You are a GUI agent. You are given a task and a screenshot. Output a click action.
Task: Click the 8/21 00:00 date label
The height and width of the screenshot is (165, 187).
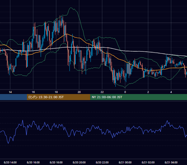125,162
